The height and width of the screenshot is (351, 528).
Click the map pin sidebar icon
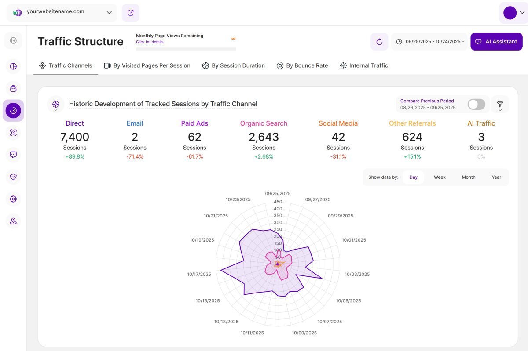(x=13, y=221)
